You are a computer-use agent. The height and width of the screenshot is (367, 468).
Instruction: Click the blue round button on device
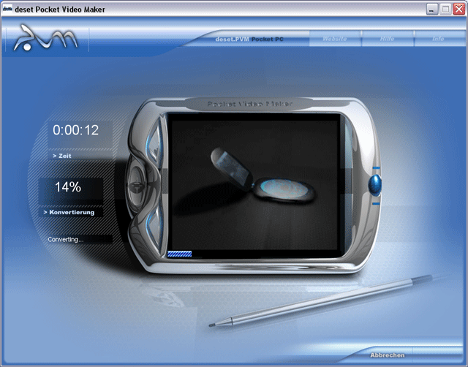click(x=375, y=185)
